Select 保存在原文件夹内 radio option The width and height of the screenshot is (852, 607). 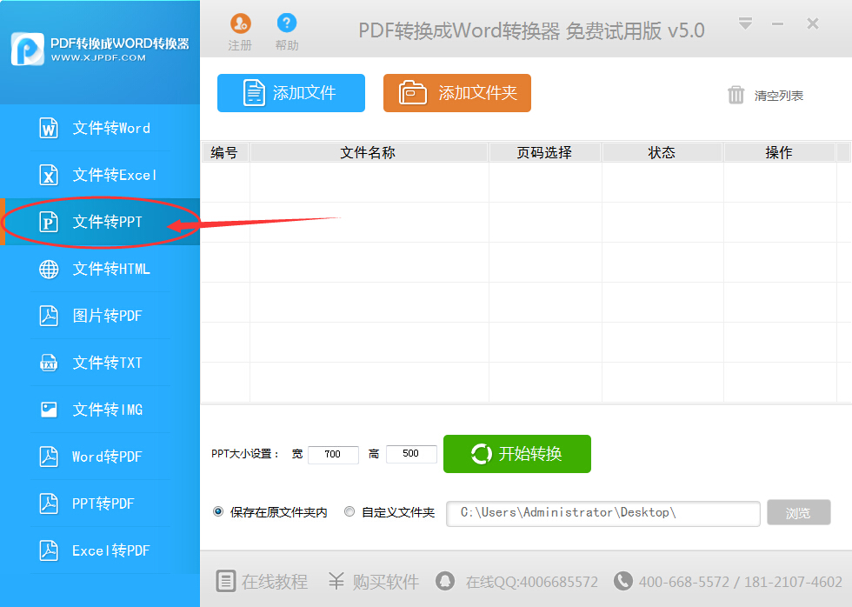click(218, 512)
